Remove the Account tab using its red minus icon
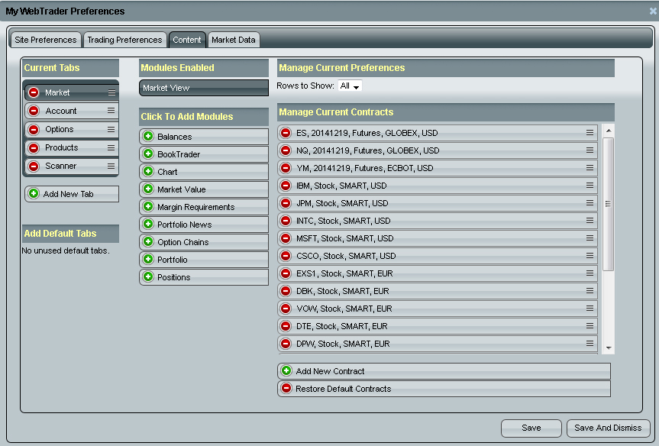The image size is (659, 446). (x=34, y=111)
